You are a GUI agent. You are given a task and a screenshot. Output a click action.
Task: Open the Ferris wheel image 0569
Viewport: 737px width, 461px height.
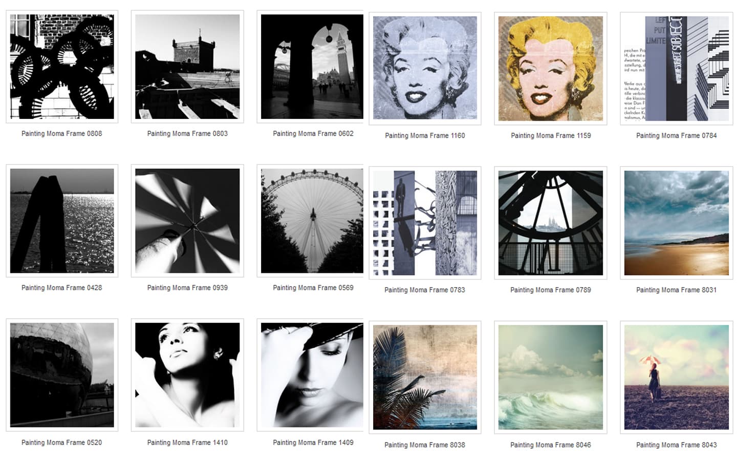[312, 221]
